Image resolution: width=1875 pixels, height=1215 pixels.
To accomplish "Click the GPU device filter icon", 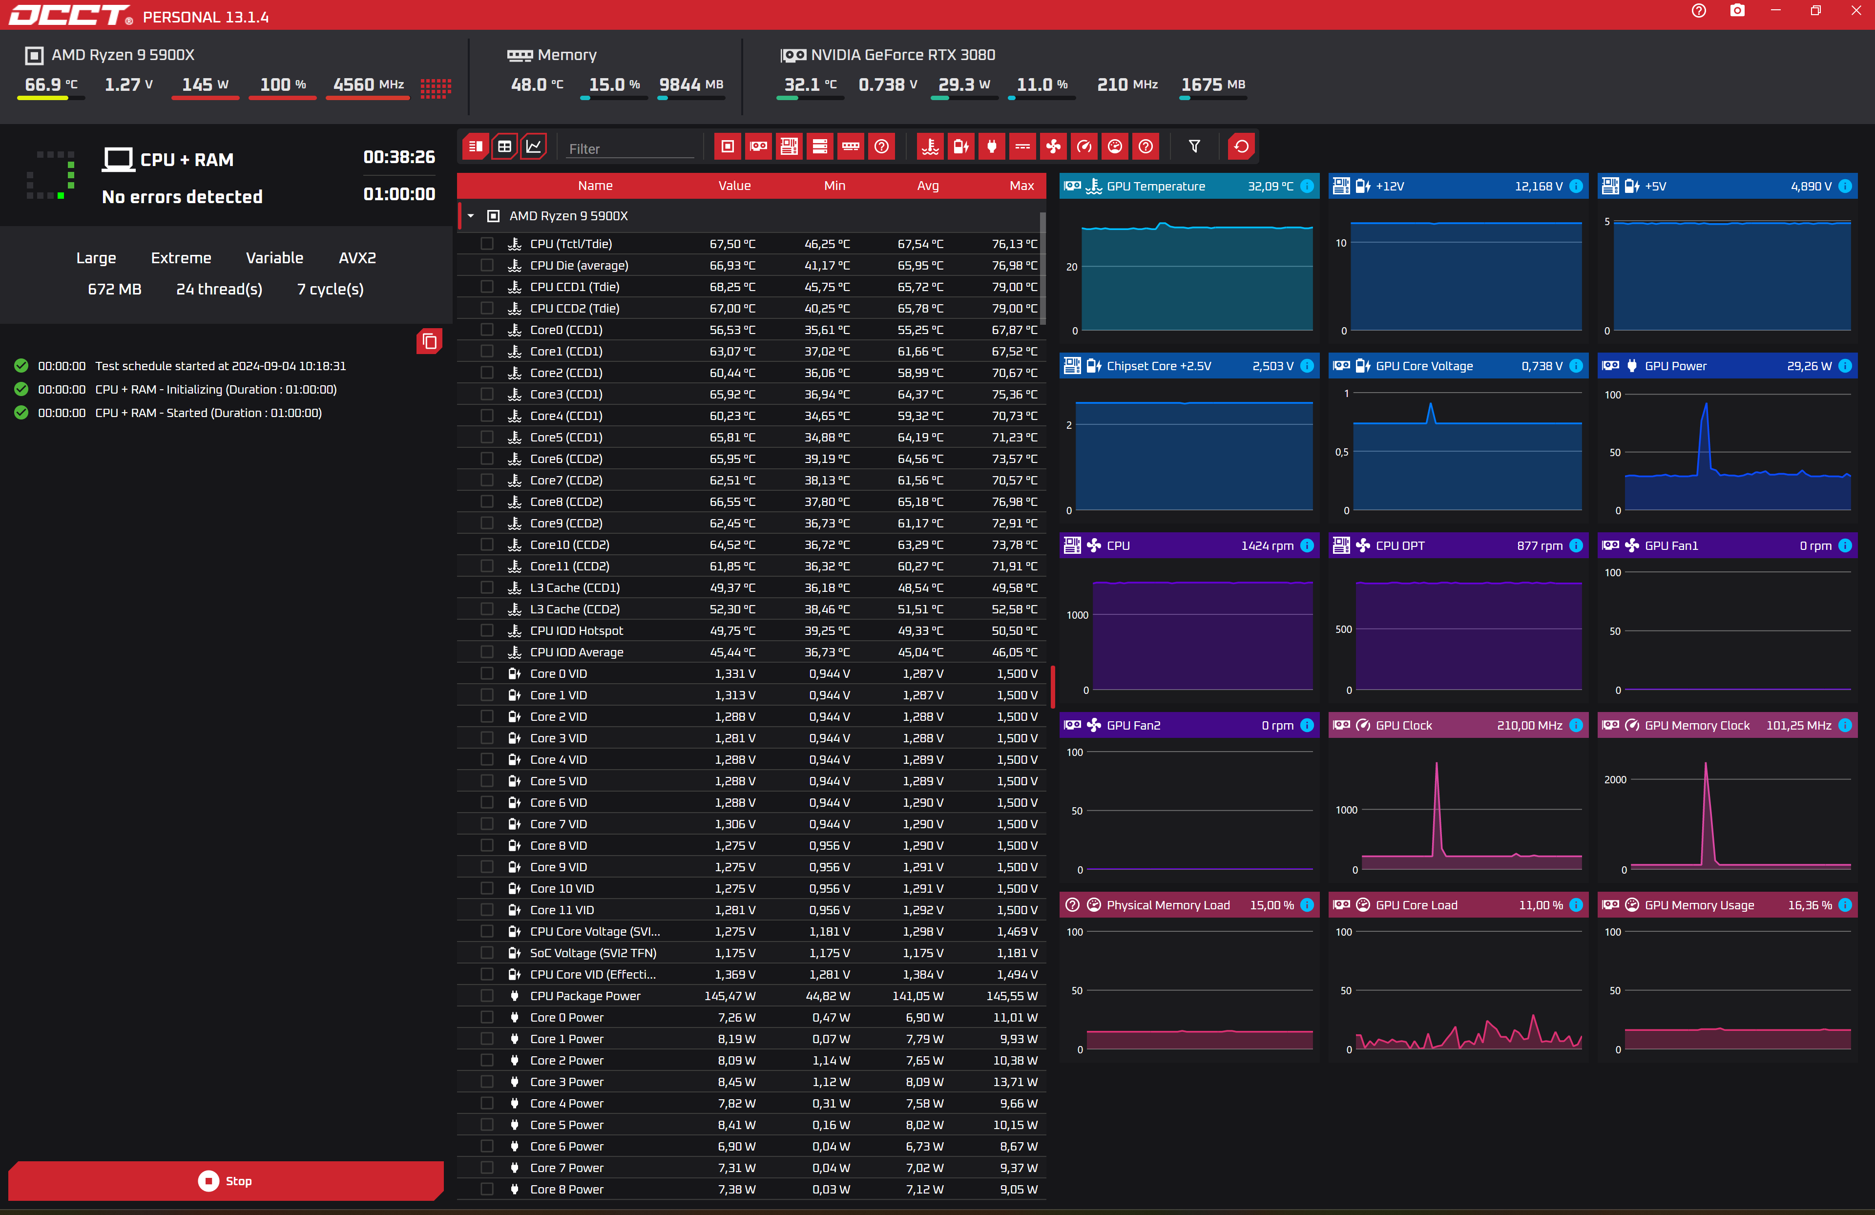I will click(758, 147).
